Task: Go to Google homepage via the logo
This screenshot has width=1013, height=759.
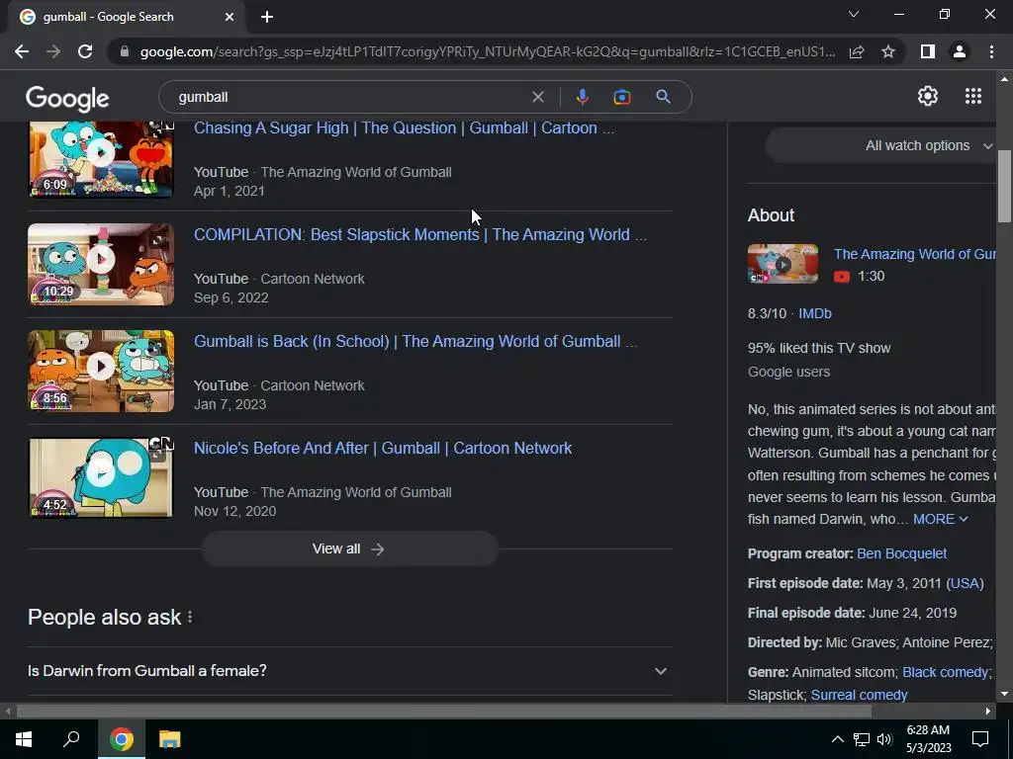Action: coord(67,98)
